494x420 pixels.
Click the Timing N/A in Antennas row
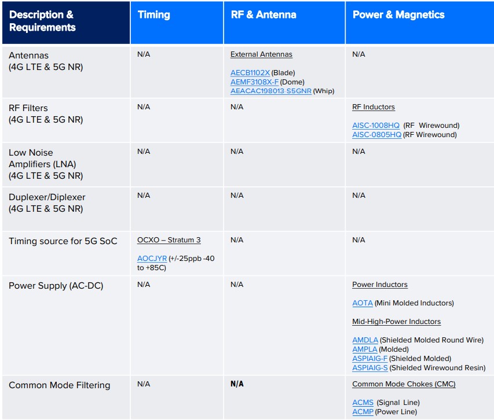(144, 54)
